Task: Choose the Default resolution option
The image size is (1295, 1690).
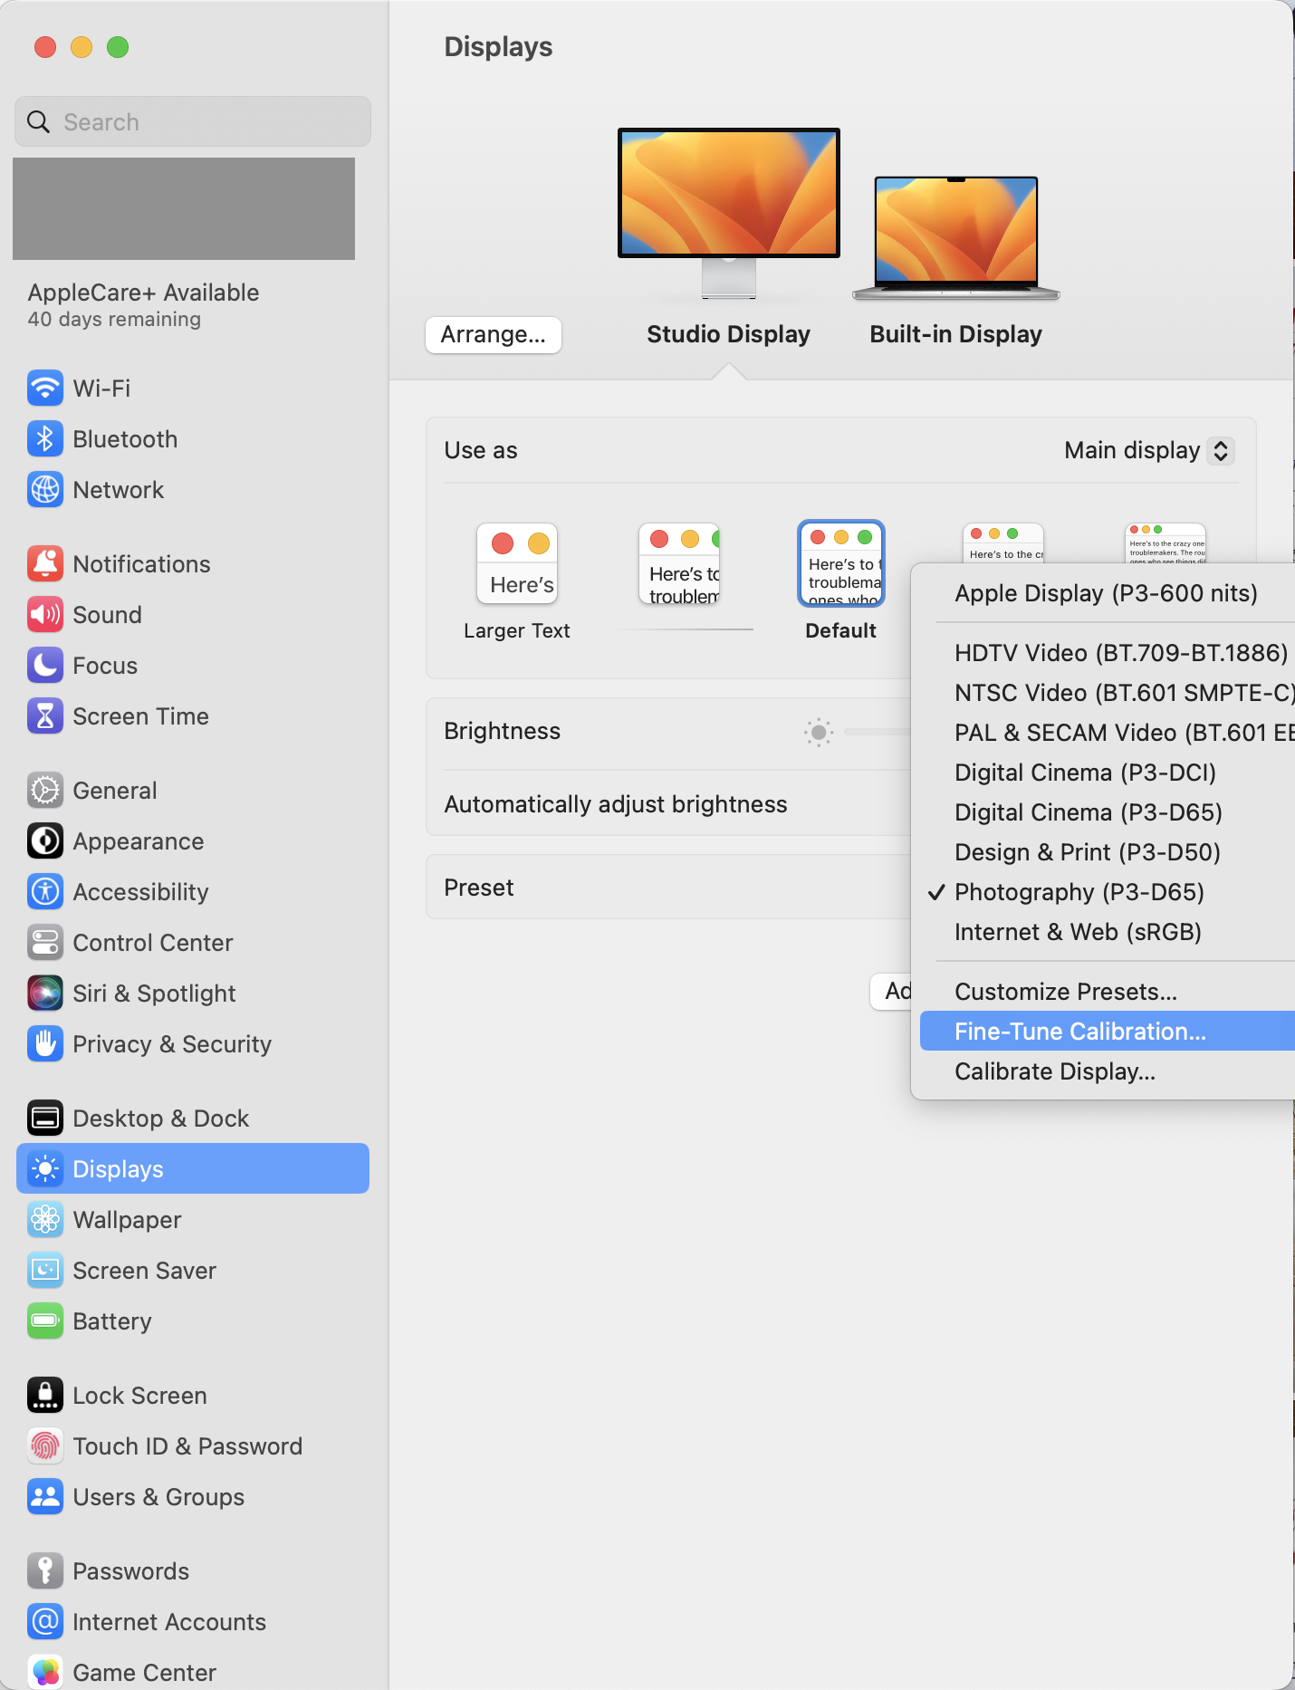Action: click(841, 563)
